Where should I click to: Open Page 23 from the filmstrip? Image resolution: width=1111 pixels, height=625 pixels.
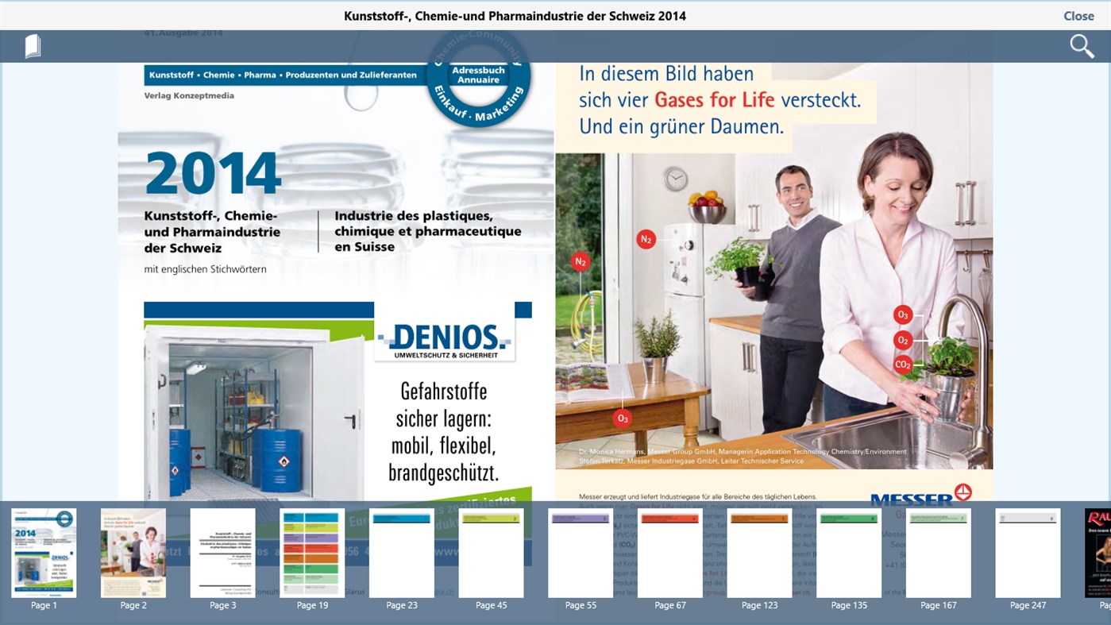click(402, 553)
